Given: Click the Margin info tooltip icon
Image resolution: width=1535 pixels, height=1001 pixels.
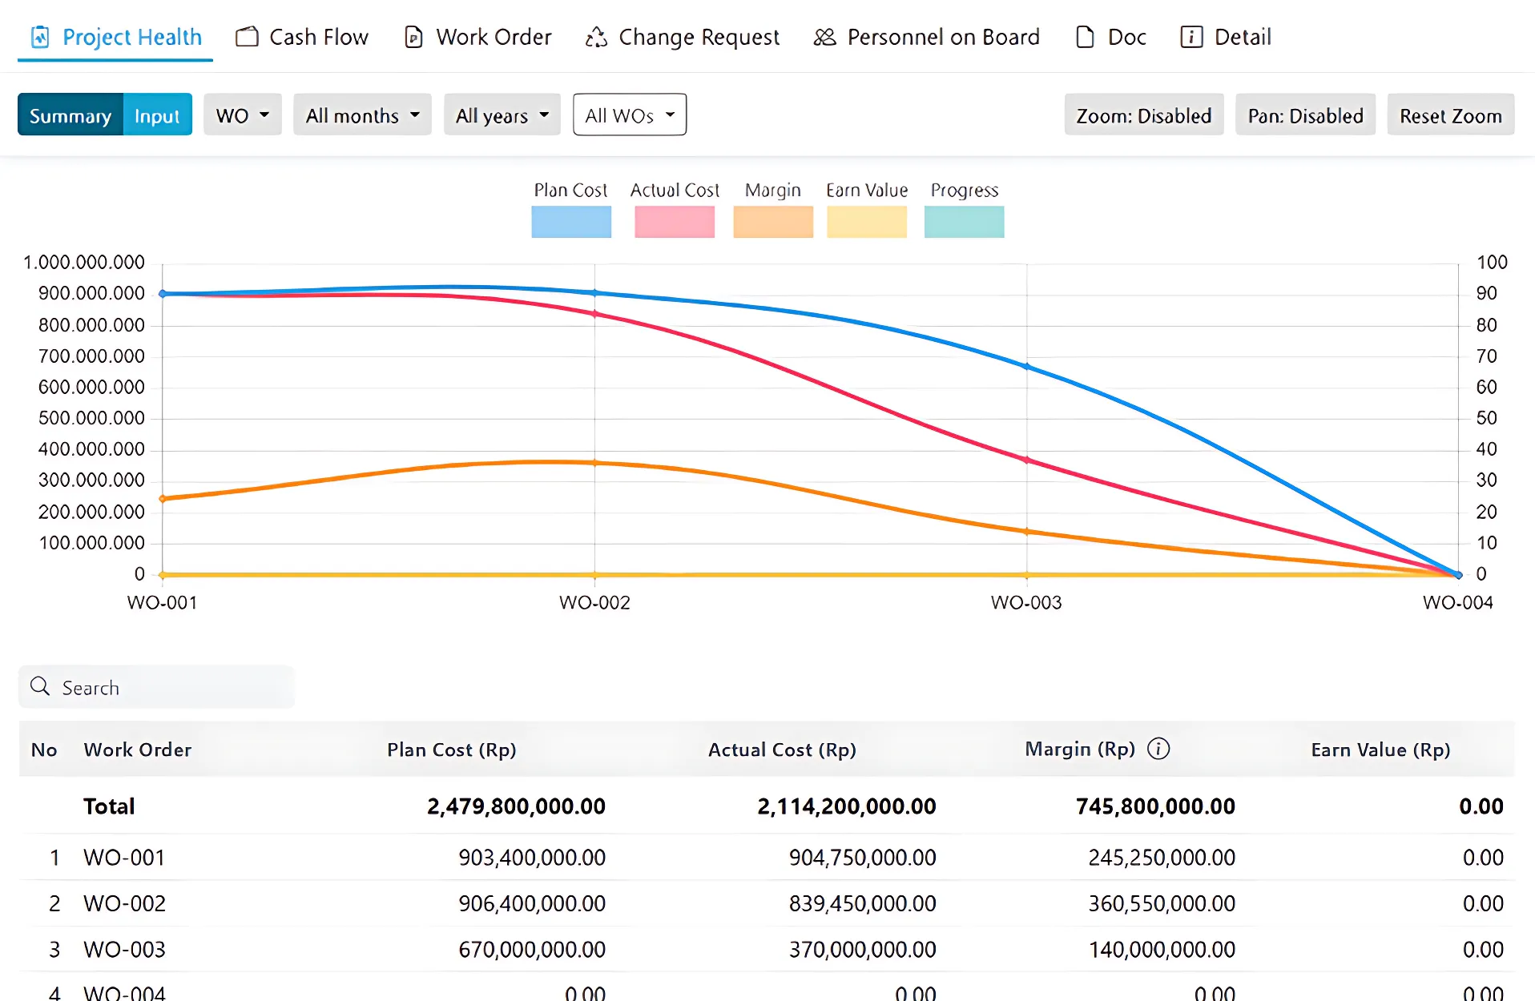Looking at the screenshot, I should 1158,749.
